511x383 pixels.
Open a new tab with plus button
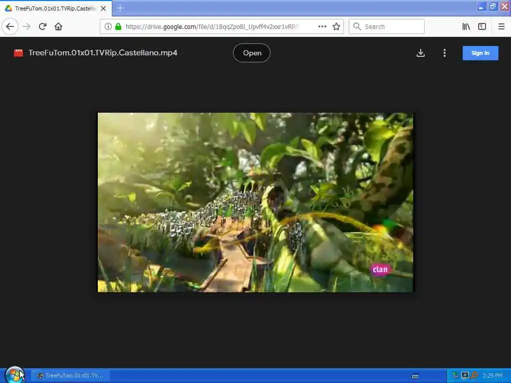[120, 8]
